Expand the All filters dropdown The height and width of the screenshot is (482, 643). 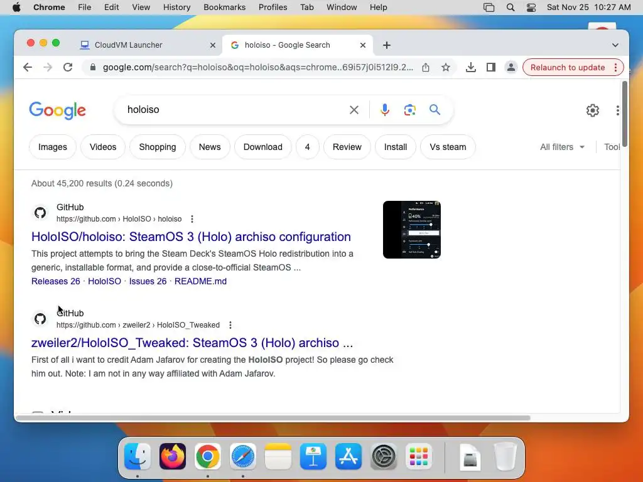(x=562, y=147)
